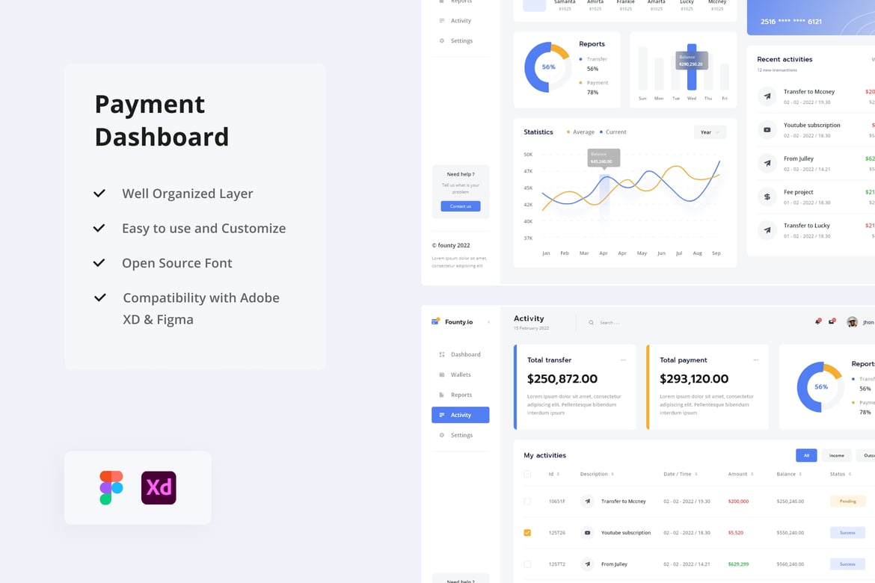Open the Total transfer card three-dot menu
875x583 pixels.
pos(623,360)
